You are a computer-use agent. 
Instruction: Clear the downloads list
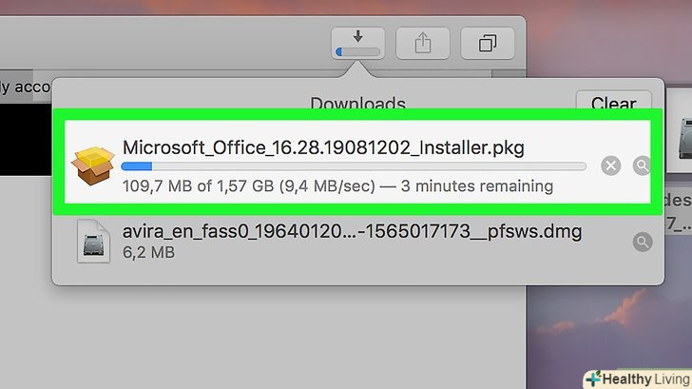click(x=613, y=105)
